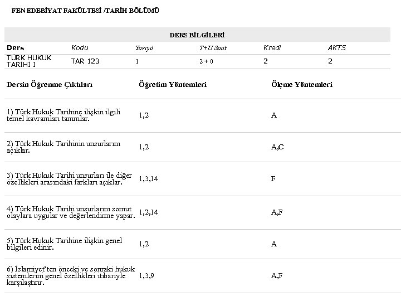Select the AKTS column header

(x=336, y=48)
